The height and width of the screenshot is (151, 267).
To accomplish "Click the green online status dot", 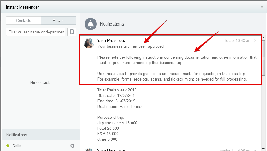I will click(8, 146).
